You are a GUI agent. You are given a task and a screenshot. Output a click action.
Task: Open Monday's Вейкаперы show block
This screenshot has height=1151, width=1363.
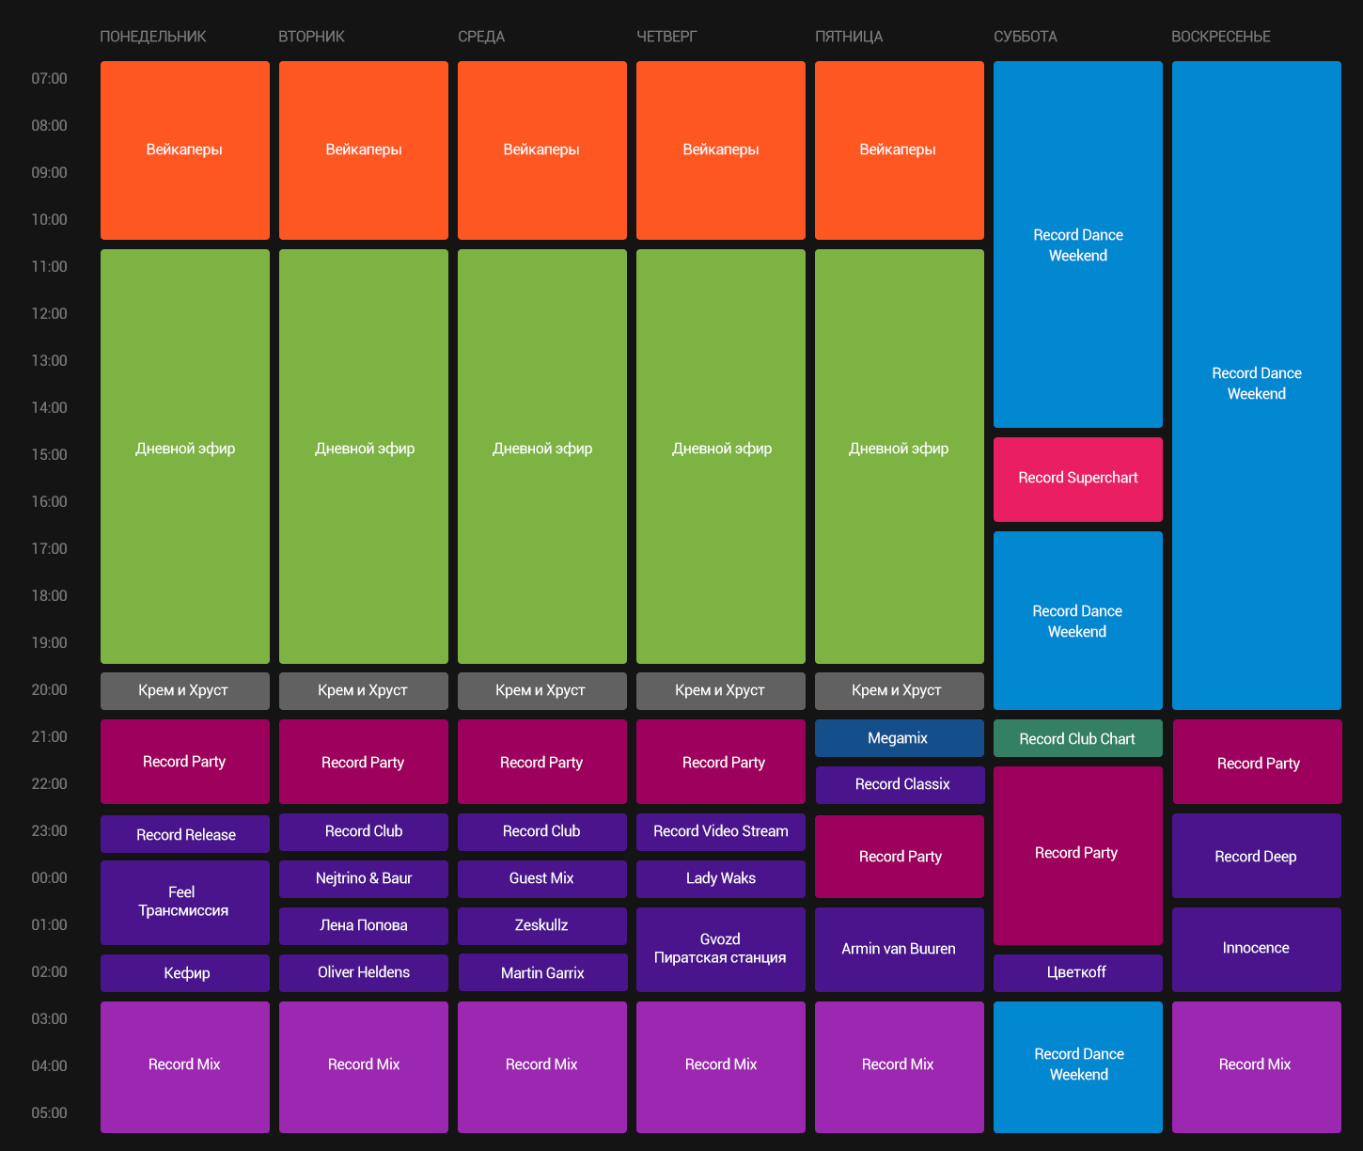tap(185, 150)
